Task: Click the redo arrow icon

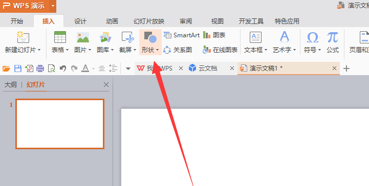Action: point(74,68)
